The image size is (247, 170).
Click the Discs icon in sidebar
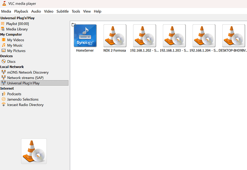(4, 61)
